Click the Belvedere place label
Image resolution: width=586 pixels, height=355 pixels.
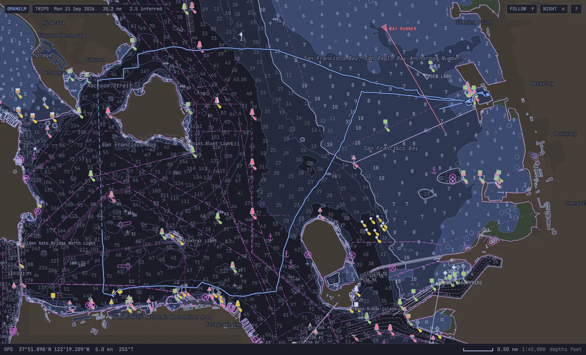[x=54, y=73]
